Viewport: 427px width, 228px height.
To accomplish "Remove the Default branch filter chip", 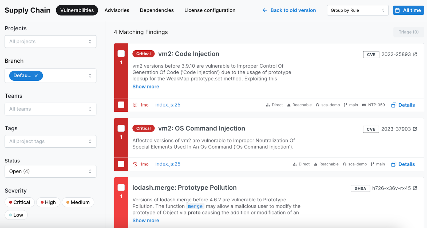I will pos(36,76).
